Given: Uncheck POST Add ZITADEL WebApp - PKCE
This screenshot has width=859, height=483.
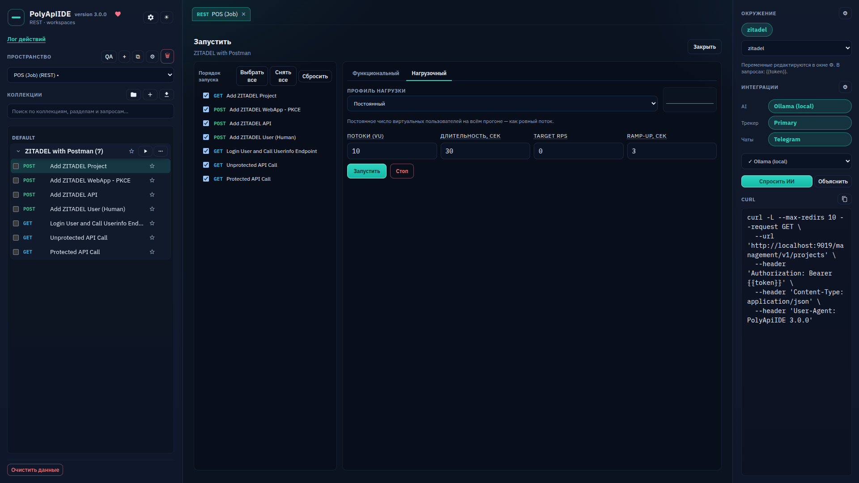Looking at the screenshot, I should pos(206,110).
